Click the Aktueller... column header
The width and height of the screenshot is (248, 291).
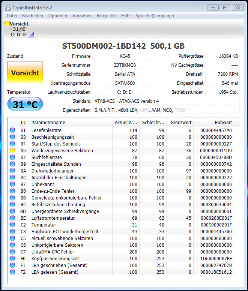[126, 123]
